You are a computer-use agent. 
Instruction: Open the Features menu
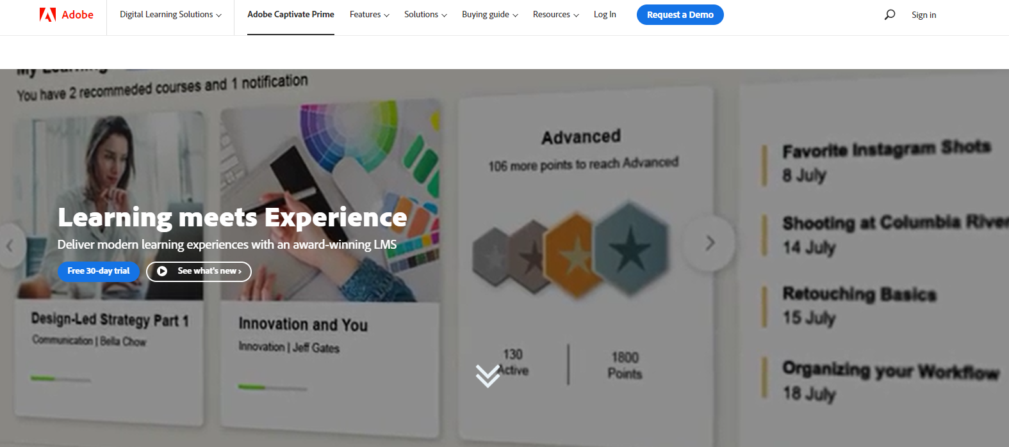click(x=370, y=15)
